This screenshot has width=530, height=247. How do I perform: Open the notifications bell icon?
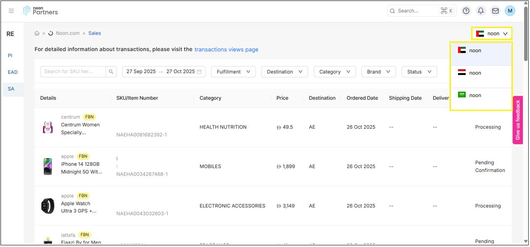(x=481, y=11)
